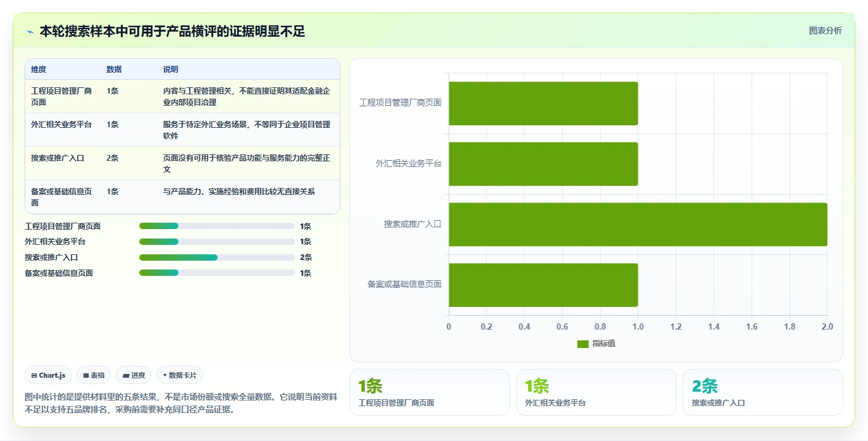Click the chart y-axis label 外汇相关业务平台
868x441 pixels.
point(409,164)
